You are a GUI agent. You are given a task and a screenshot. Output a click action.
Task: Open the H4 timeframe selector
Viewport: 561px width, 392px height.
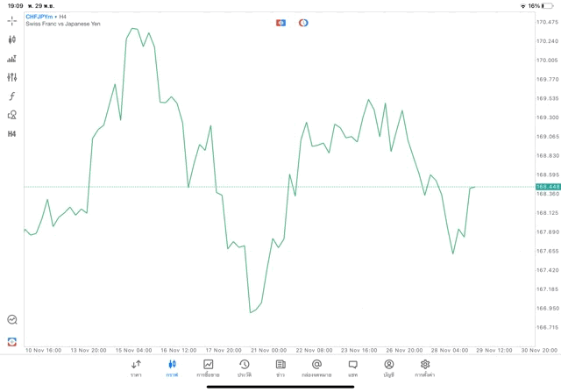point(11,134)
